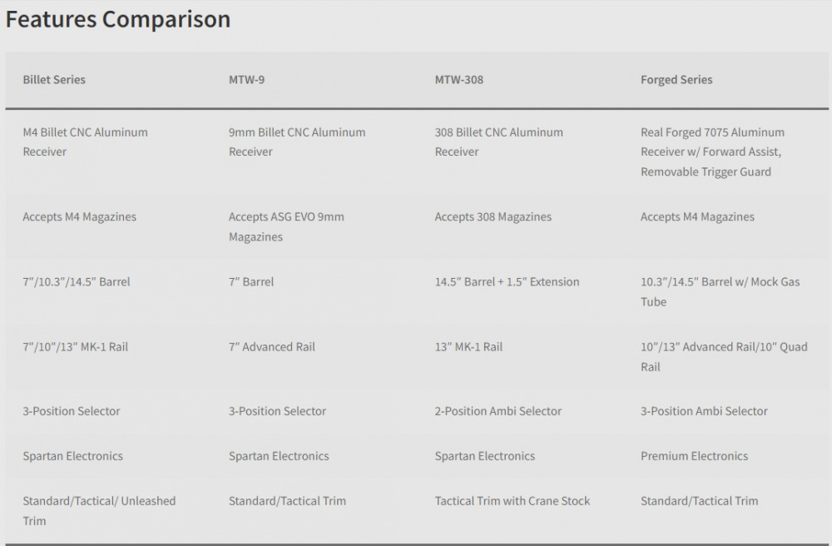Click the 3-Position Ambi Selector cell
The width and height of the screenshot is (832, 546).
(704, 411)
